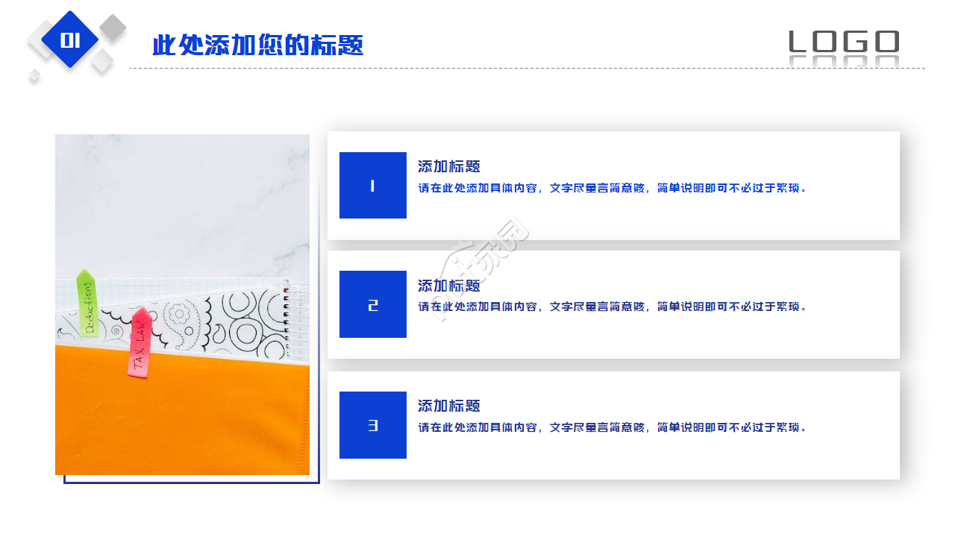Click the blue square numbered 2
Image resolution: width=955 pixels, height=537 pixels.
pyautogui.click(x=373, y=304)
